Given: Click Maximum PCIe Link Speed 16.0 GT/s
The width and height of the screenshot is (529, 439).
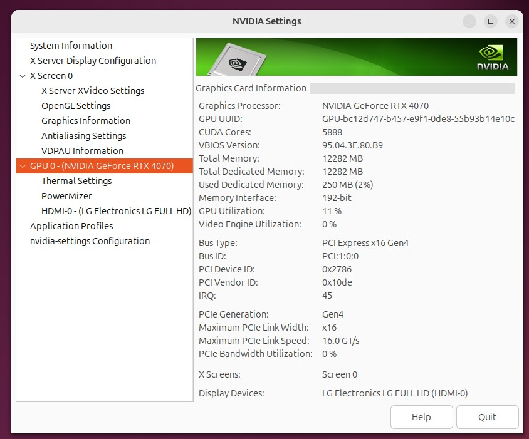Looking at the screenshot, I should [x=340, y=341].
